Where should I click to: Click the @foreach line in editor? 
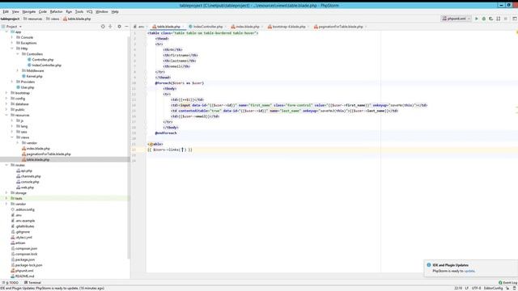coord(180,83)
